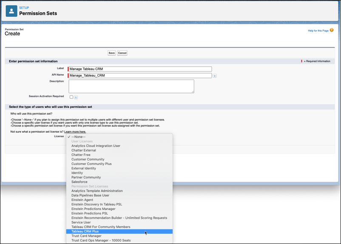Viewport: 341px width, 244px height.
Task: Select --None-- in License dropdown
Action: pyautogui.click(x=119, y=137)
